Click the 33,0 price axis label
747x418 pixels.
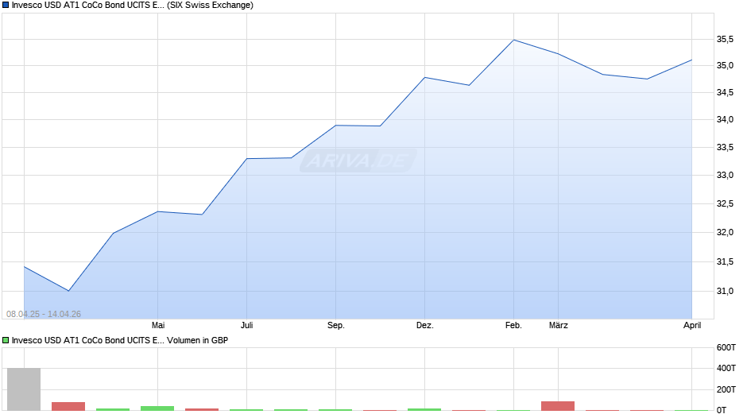coord(725,176)
